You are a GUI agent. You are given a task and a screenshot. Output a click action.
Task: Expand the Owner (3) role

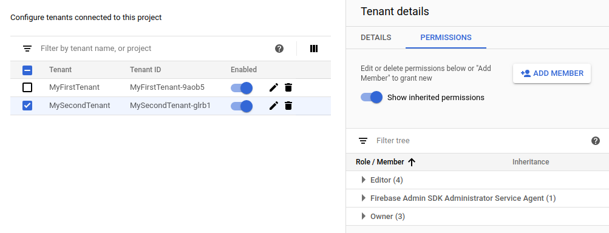364,216
